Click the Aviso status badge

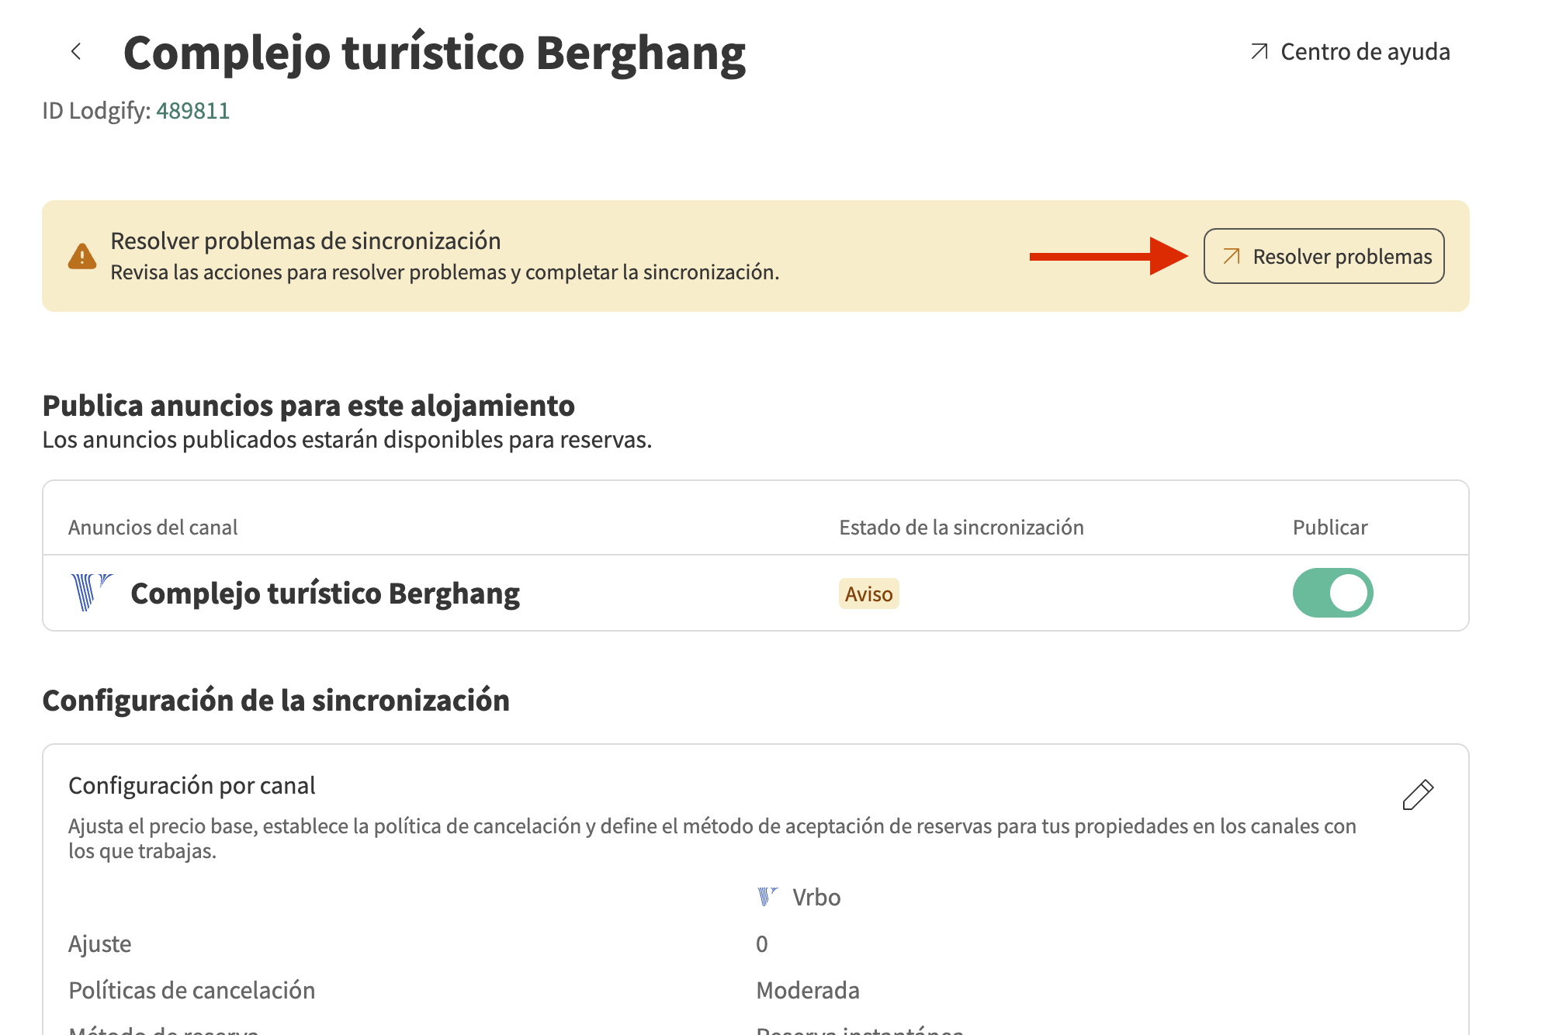(x=868, y=594)
